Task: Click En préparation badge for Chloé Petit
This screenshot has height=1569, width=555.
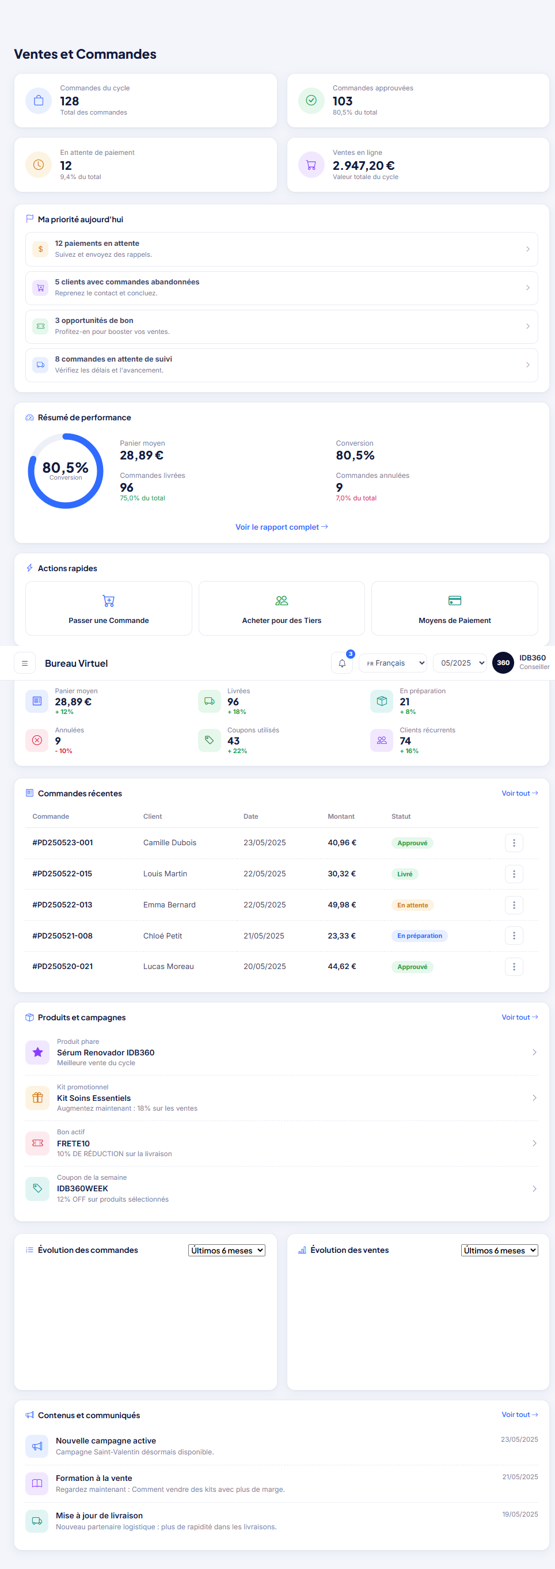Action: 419,936
